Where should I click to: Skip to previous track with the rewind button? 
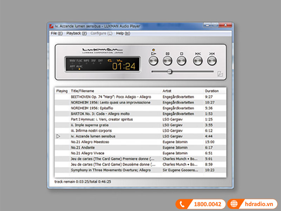[x=197, y=60]
